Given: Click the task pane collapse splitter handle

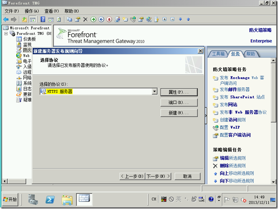Looking at the screenshot, I should coord(206,116).
